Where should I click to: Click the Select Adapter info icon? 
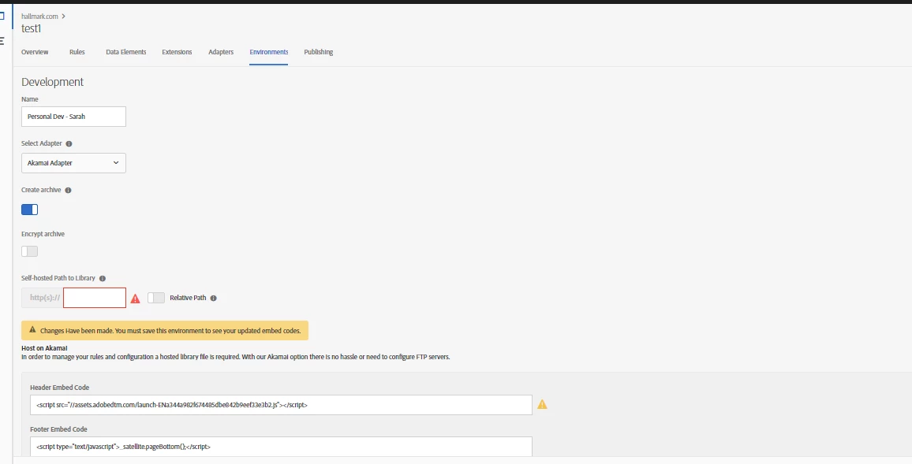(69, 143)
